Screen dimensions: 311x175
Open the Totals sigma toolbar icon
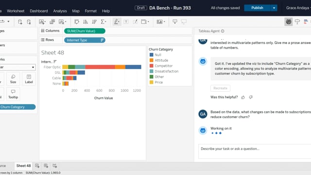tap(104, 22)
